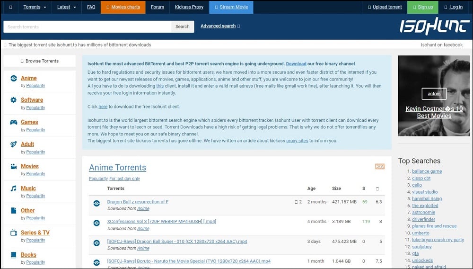Click the 'here' link for Isohunt client
The width and height of the screenshot is (473, 269).
[x=103, y=107]
